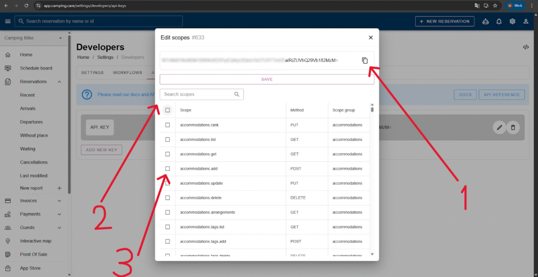Open the notifications bell
The image size is (538, 277).
tap(499, 22)
